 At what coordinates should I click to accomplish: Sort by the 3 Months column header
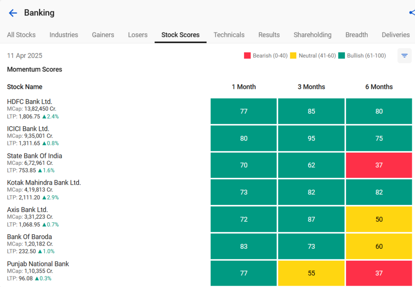click(x=311, y=86)
